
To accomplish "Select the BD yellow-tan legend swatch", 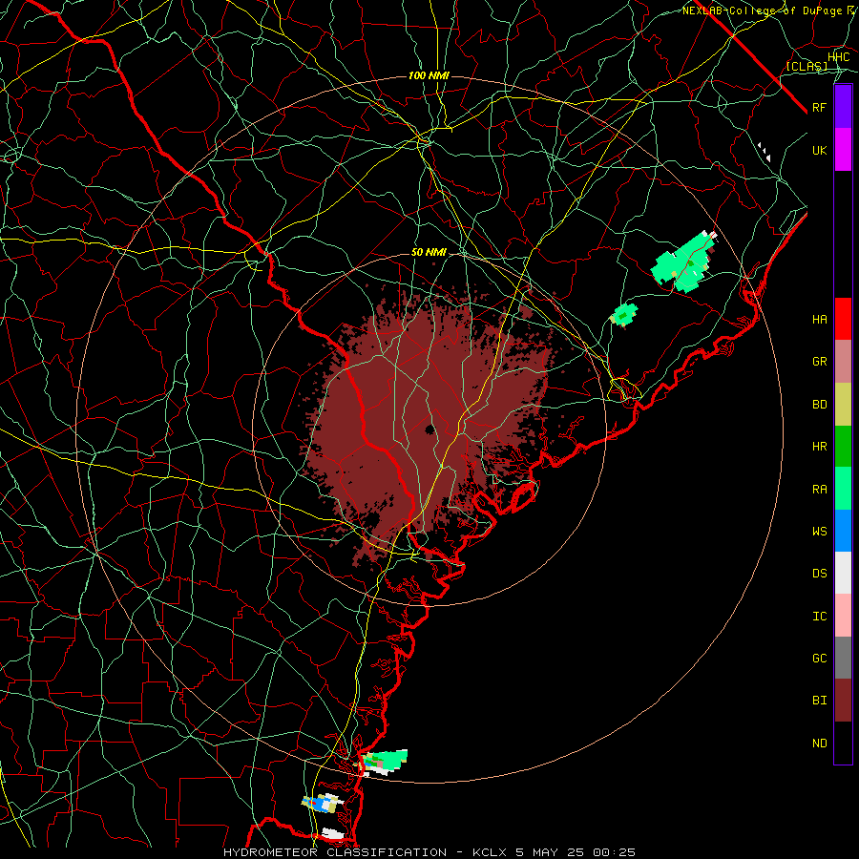I will point(843,404).
